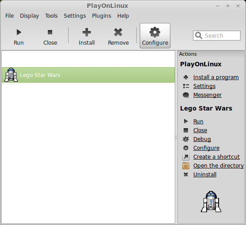Click speech bubble icon beside Messenger
This screenshot has width=246, height=225.
click(186, 95)
